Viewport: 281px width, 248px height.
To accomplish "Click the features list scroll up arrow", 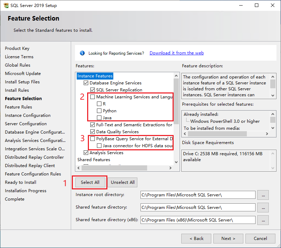I will 176,76.
